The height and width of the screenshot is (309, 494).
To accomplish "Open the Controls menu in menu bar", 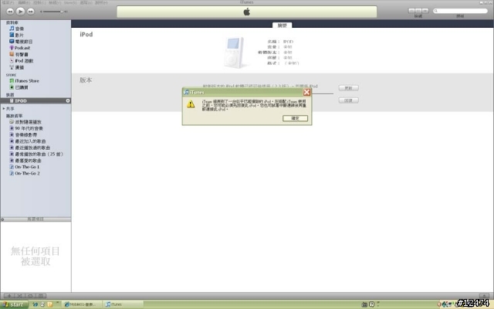I will click(x=39, y=2).
